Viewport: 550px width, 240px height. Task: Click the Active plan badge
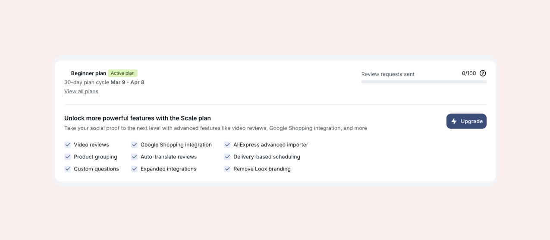[123, 73]
